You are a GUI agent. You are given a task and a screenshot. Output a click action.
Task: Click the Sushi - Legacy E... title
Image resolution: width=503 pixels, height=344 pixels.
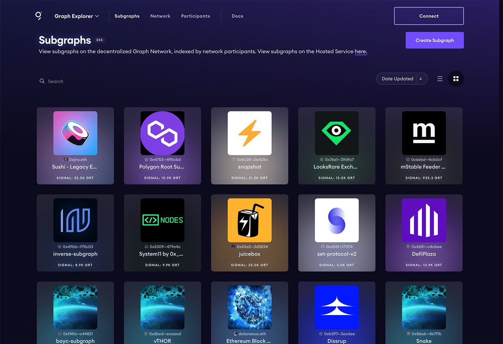point(75,167)
